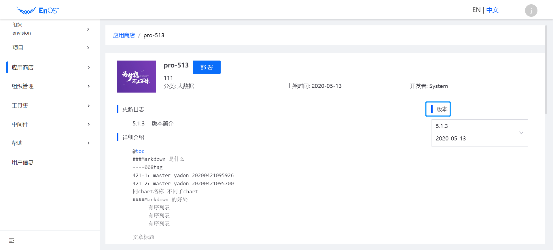Expand the 工具集 menu chevron
The image size is (553, 250).
tap(88, 106)
